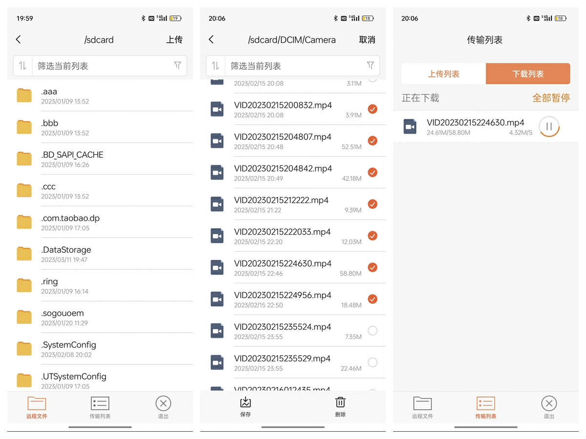This screenshot has width=586, height=439.
Task: Click the file name VID20230215235524.mp4
Action: tap(283, 327)
